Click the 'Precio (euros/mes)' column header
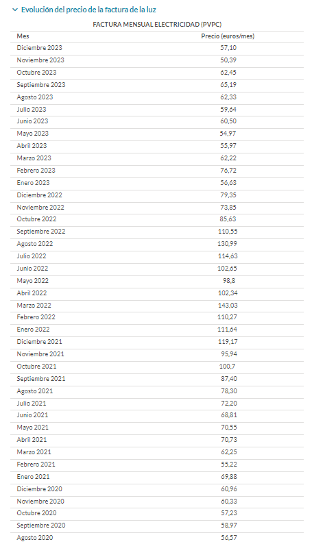The image size is (325, 544). tap(228, 36)
